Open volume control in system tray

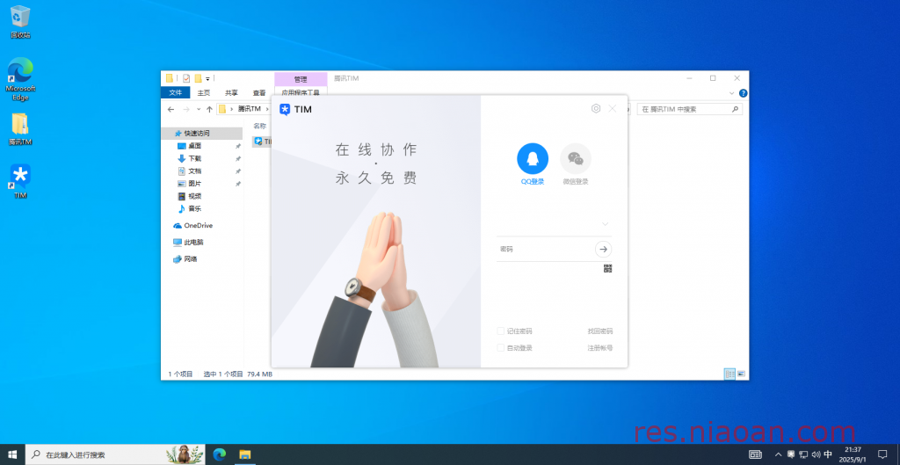click(x=816, y=454)
